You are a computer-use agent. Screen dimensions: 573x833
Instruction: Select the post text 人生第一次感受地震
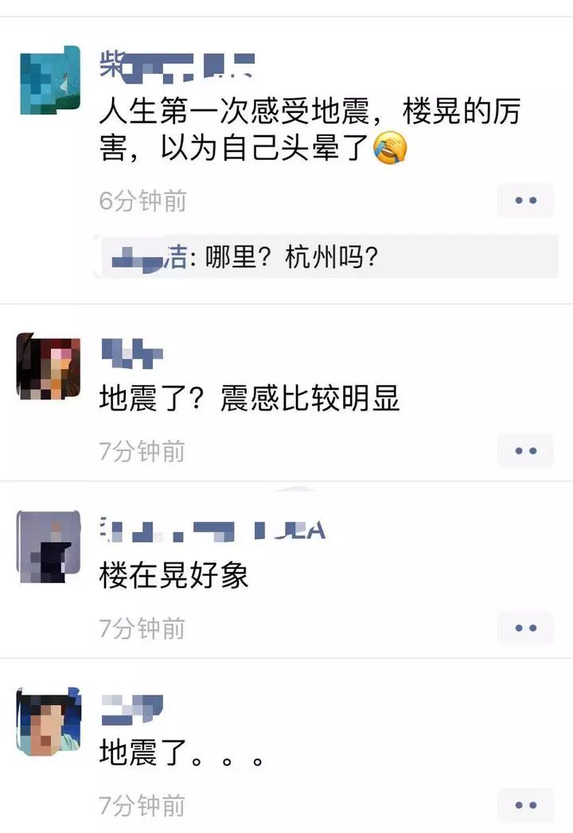(234, 111)
